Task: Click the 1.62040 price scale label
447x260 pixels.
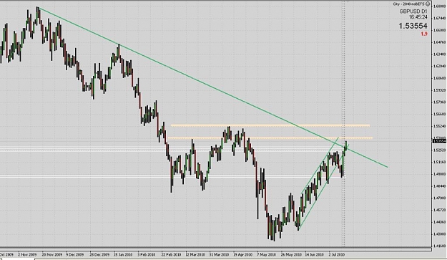Action: click(439, 66)
